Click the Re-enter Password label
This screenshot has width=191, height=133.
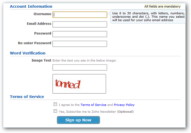point(35,43)
